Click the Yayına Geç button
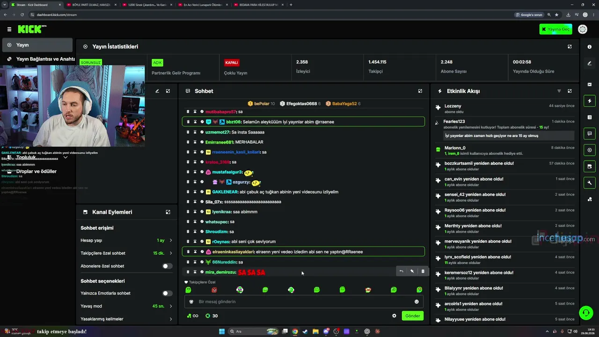The width and height of the screenshot is (599, 337). click(555, 29)
